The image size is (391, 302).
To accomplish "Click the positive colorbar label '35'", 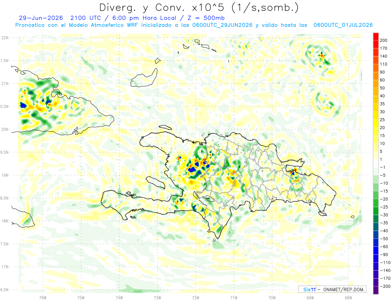I will pos(383,104).
